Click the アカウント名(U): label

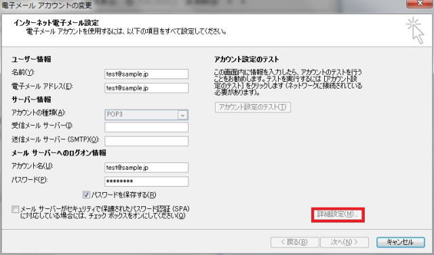[33, 166]
